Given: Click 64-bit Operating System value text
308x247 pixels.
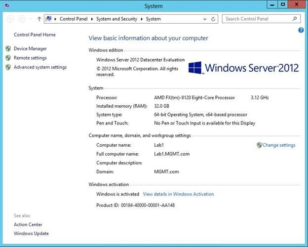Looking at the screenshot, I should (200, 115).
